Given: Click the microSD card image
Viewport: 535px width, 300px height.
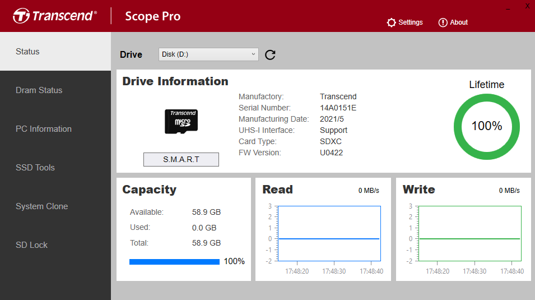Looking at the screenshot, I should [x=181, y=121].
